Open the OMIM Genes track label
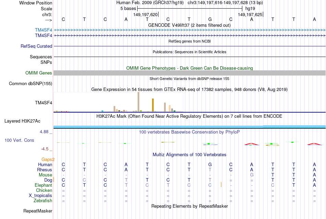Viewport: 326px width, 219px height. tap(39, 73)
